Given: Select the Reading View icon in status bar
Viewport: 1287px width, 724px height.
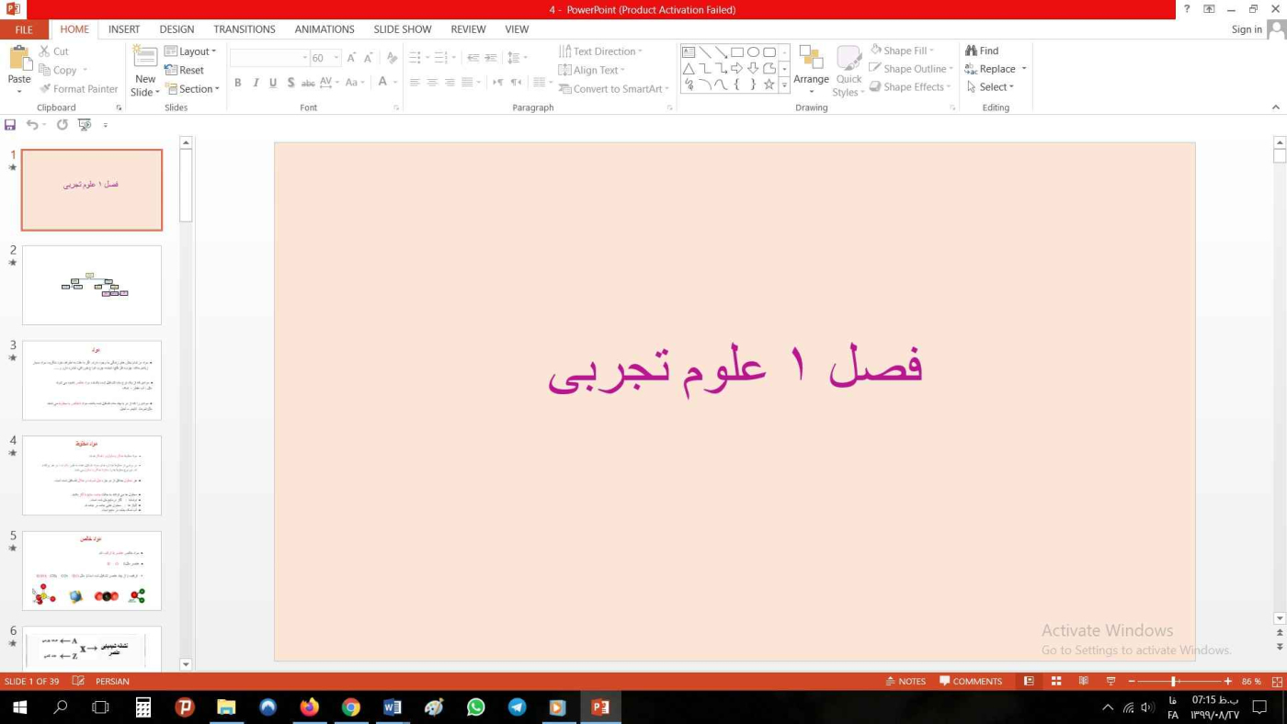Looking at the screenshot, I should coord(1084,681).
